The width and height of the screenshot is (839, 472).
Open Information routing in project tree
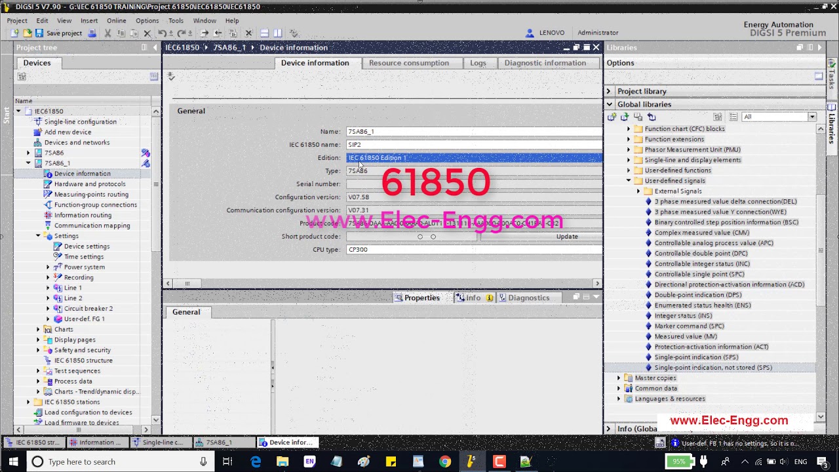tap(83, 215)
